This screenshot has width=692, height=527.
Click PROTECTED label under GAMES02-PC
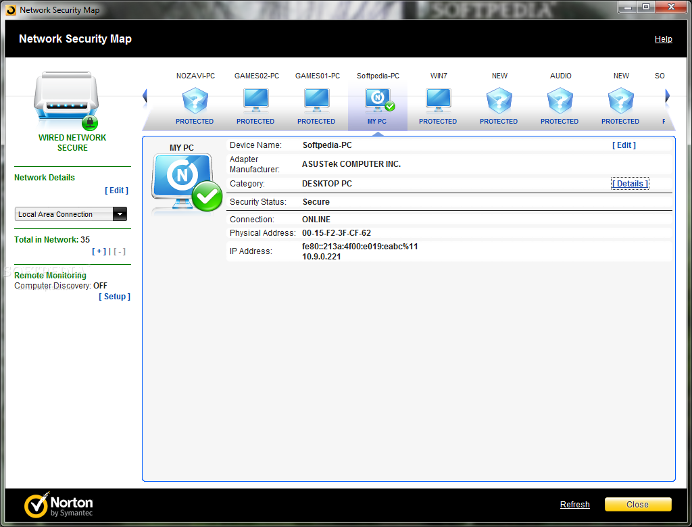pos(255,122)
